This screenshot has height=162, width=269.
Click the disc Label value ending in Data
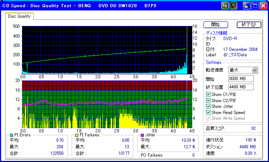[x=235, y=55]
